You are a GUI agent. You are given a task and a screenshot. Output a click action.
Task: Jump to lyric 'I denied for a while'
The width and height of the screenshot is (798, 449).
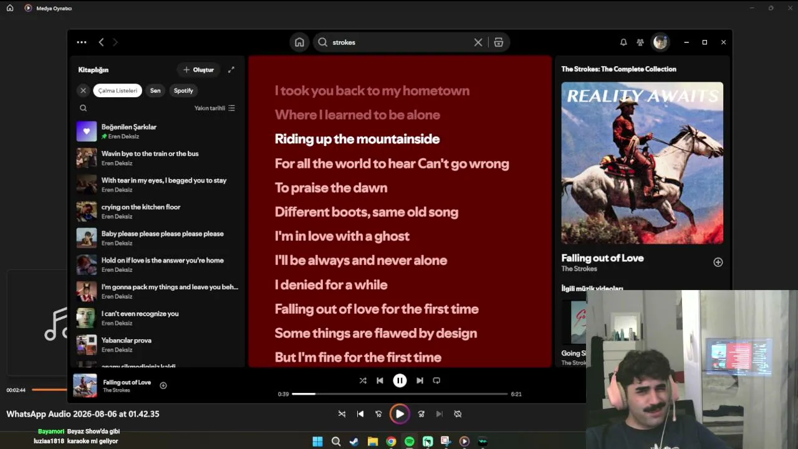[x=331, y=285]
